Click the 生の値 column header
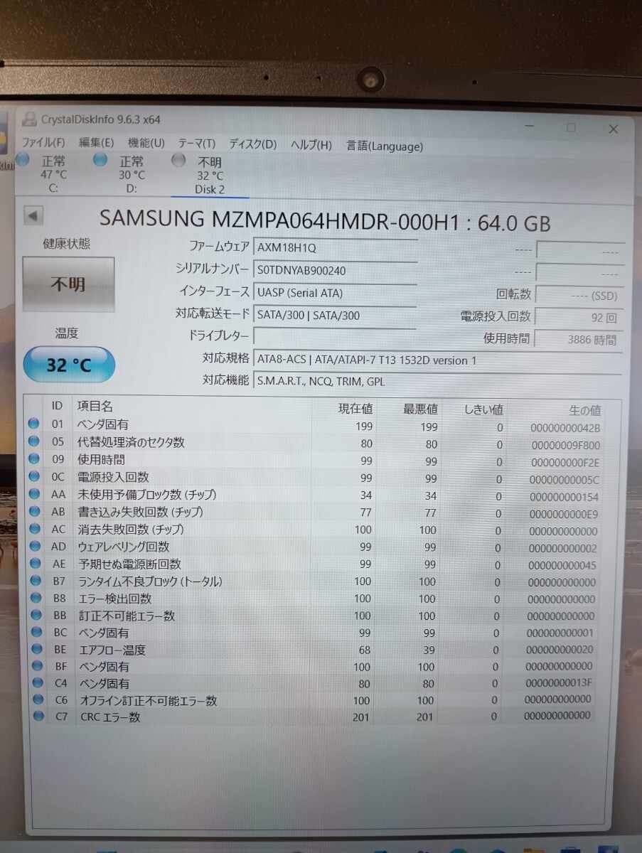The height and width of the screenshot is (853, 642). coord(584,410)
